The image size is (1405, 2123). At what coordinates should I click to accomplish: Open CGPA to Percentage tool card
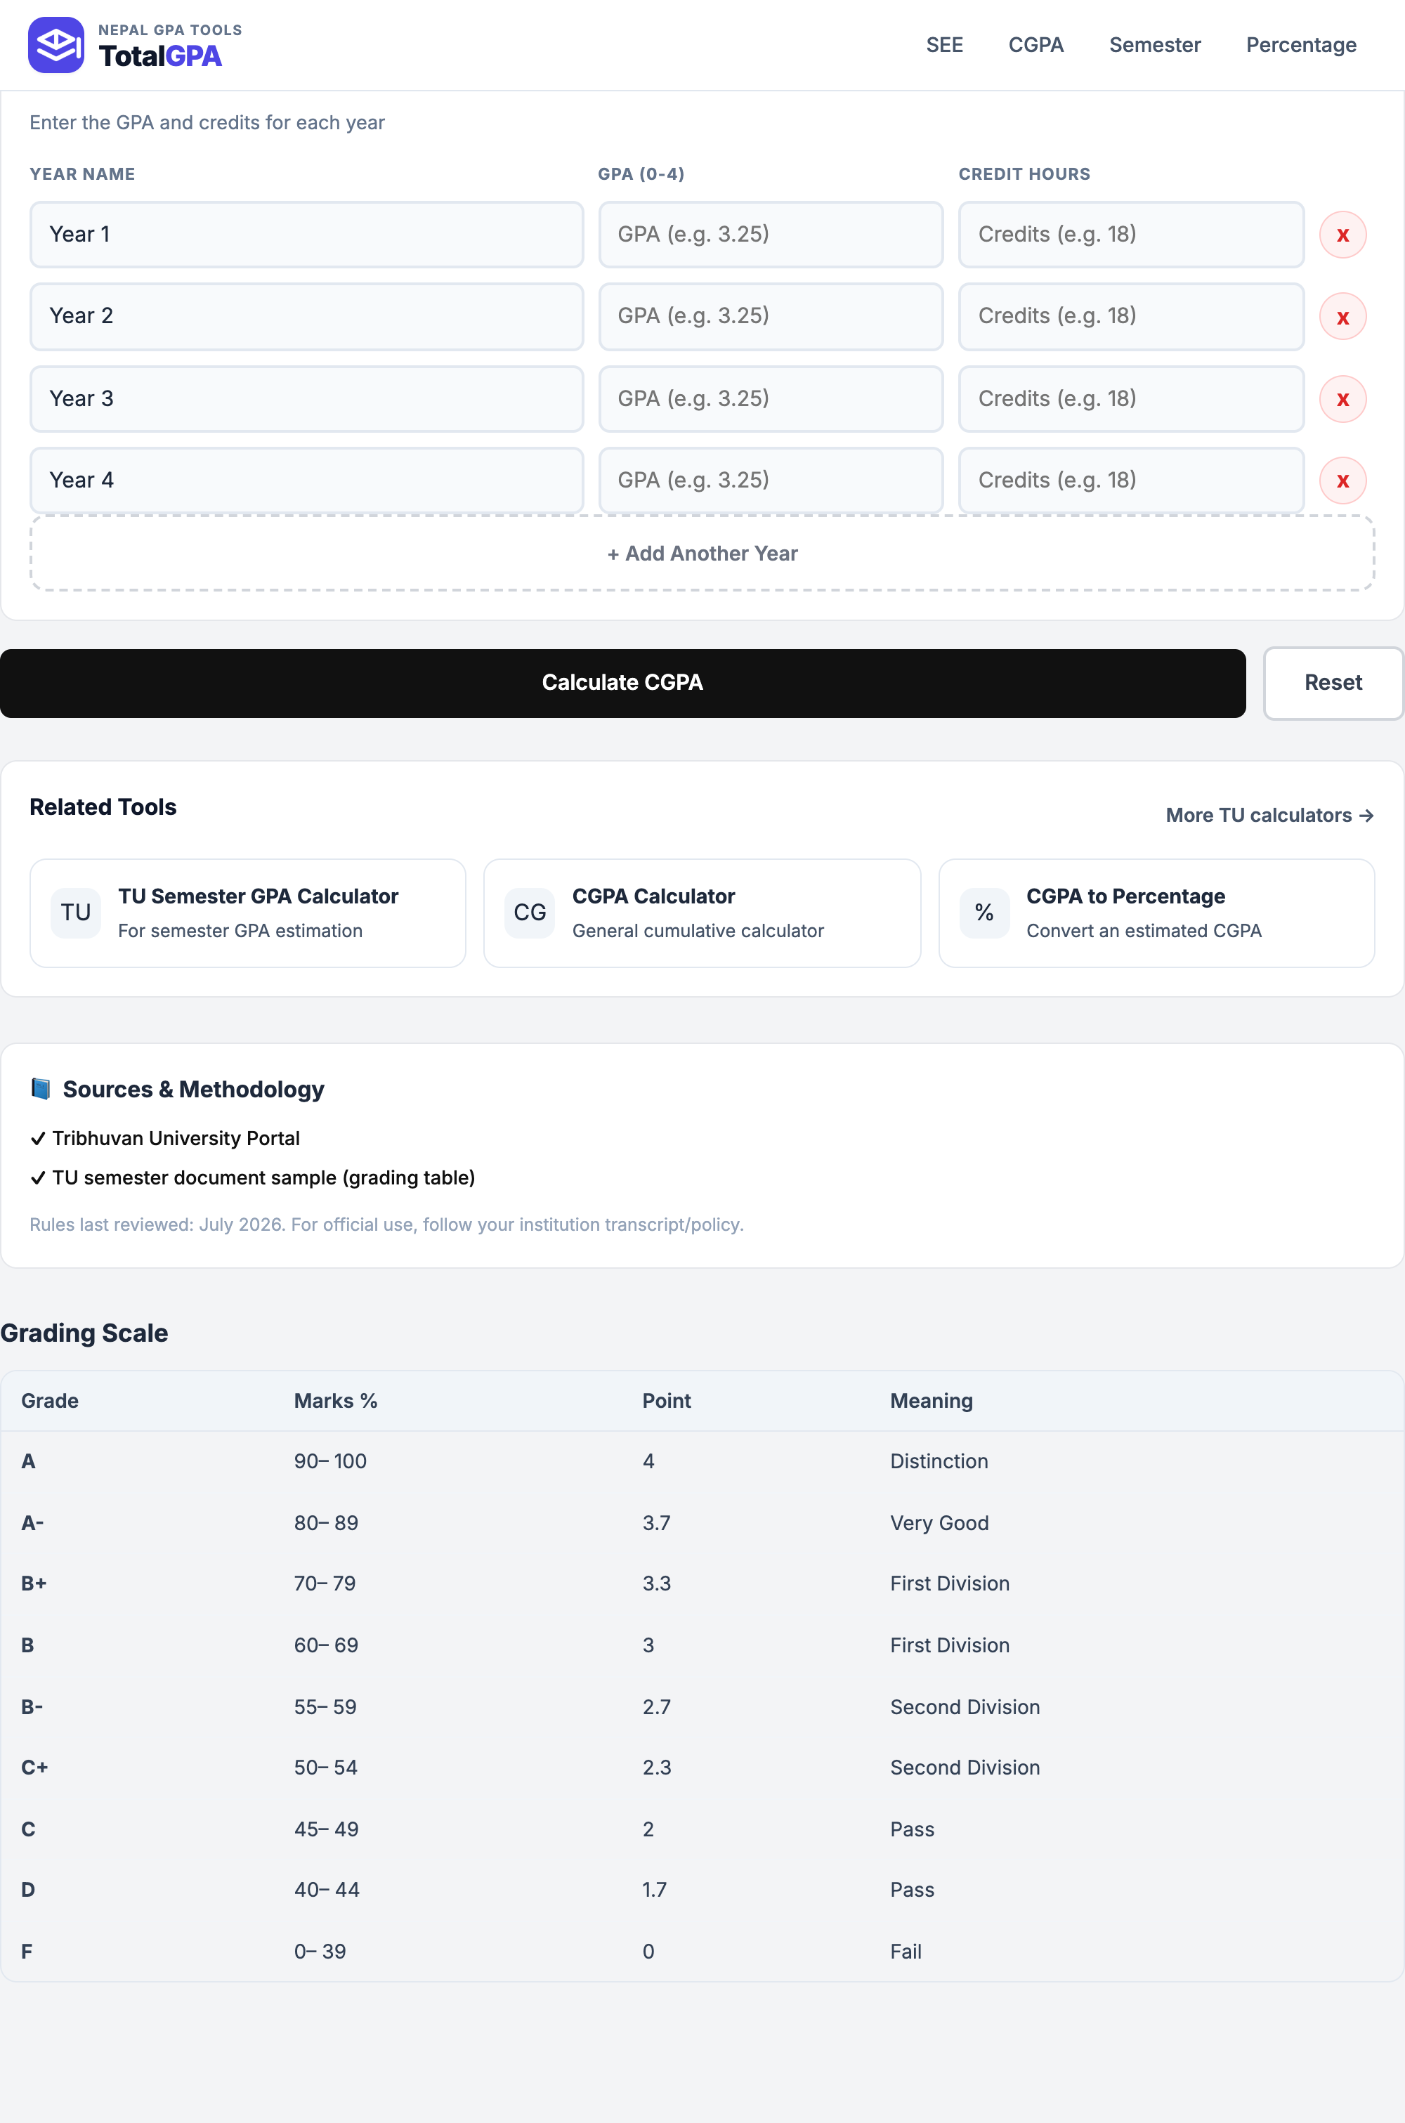click(x=1156, y=913)
